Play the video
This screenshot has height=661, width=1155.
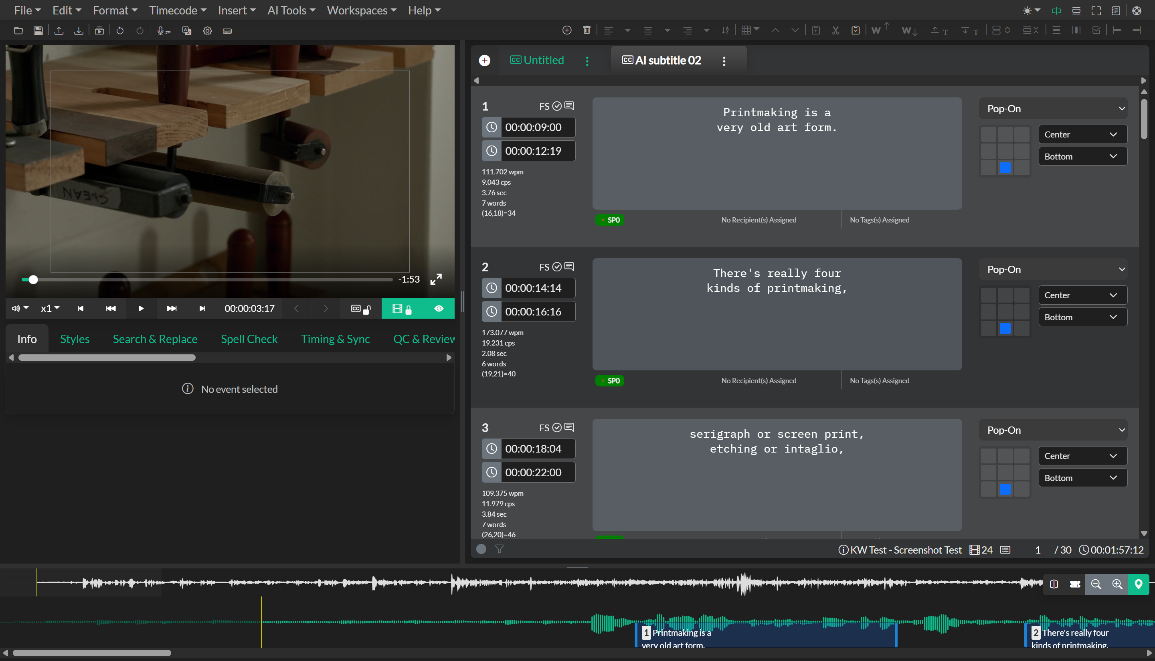click(x=141, y=308)
